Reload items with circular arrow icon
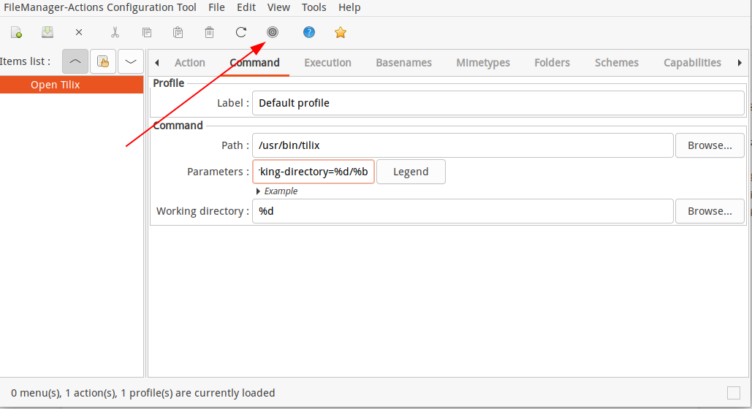This screenshot has height=409, width=752. pyautogui.click(x=241, y=33)
